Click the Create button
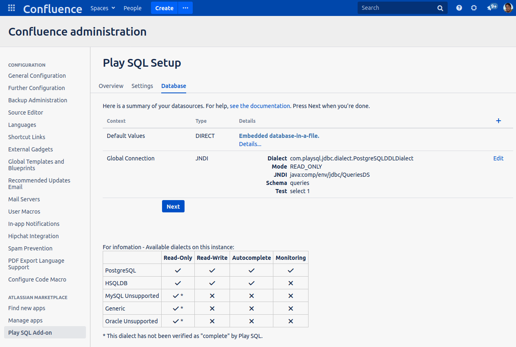516x347 pixels. (x=164, y=8)
